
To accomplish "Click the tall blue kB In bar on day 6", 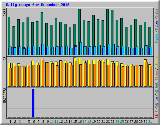I will tap(33, 103).
